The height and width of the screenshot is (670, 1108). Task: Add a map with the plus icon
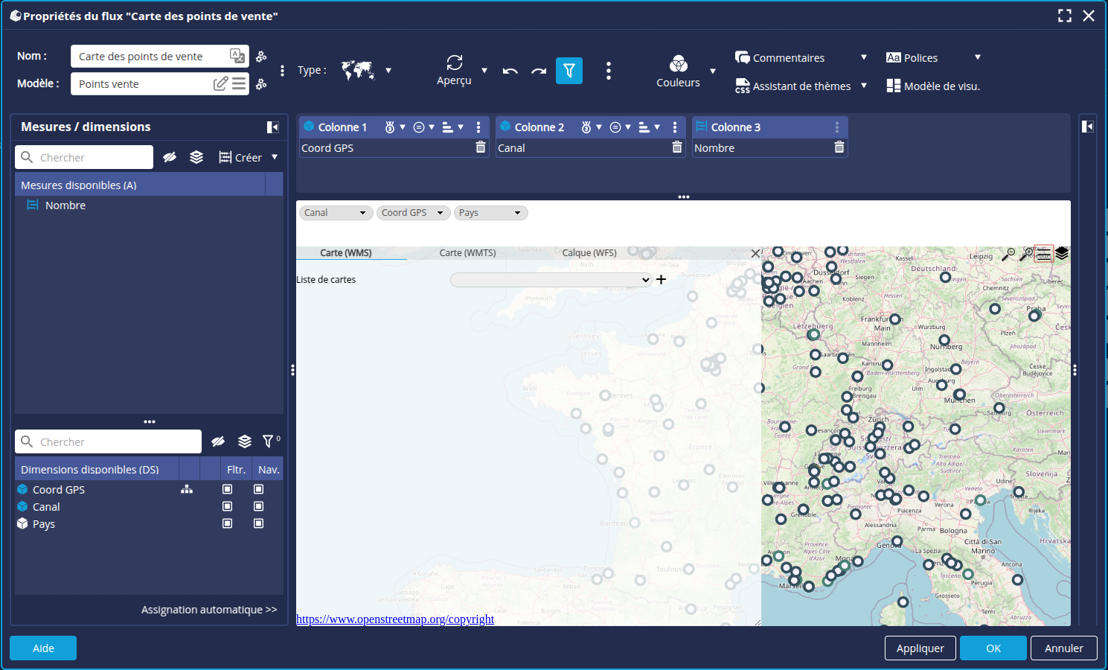point(661,279)
